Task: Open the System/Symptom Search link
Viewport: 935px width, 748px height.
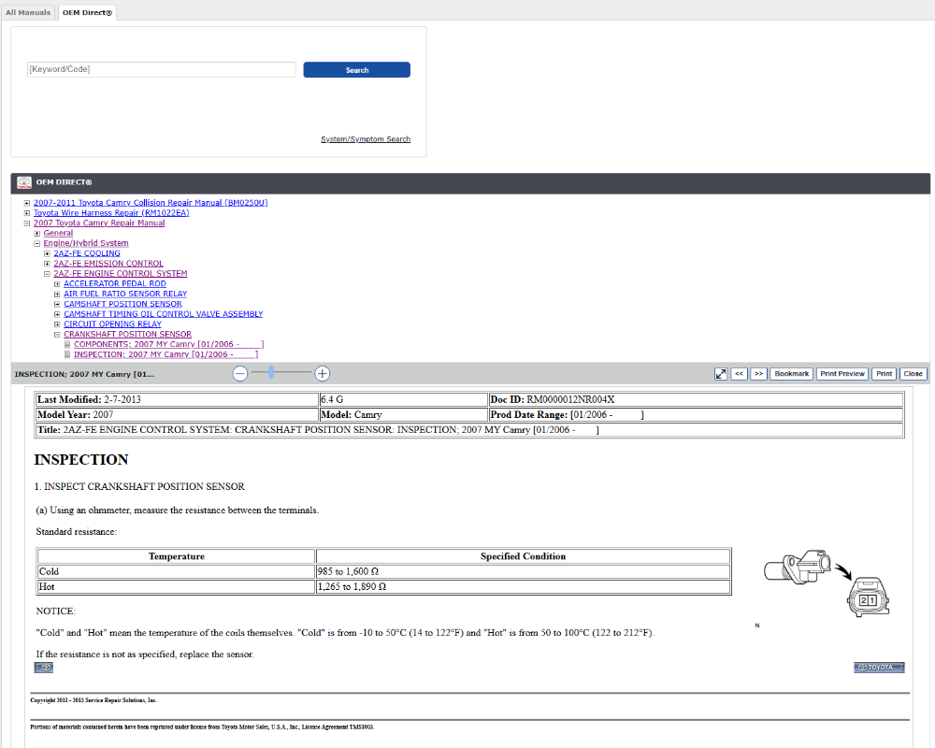Action: pos(366,139)
